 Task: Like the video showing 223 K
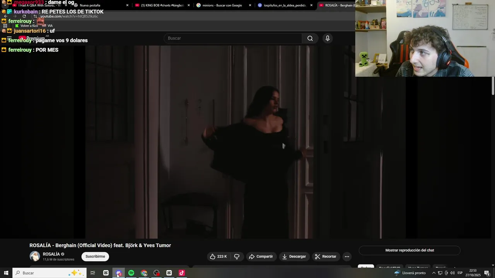[x=218, y=256]
